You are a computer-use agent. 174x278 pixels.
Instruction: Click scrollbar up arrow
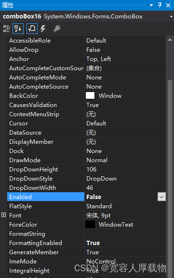pyautogui.click(x=170, y=40)
